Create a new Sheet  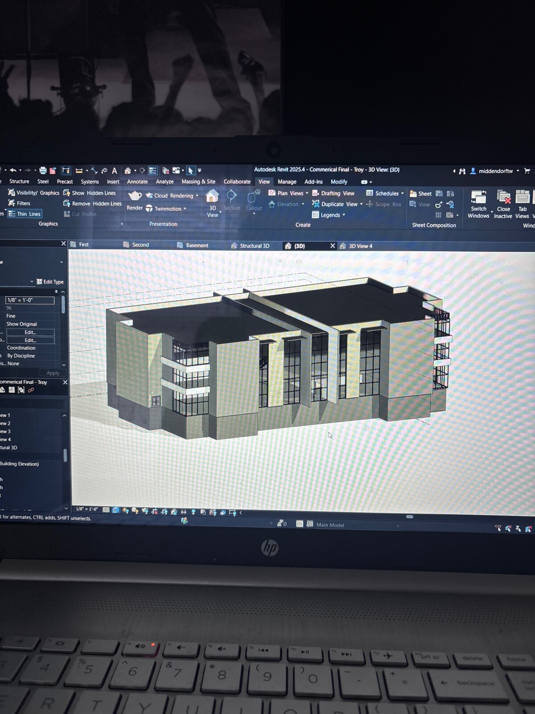click(x=420, y=194)
